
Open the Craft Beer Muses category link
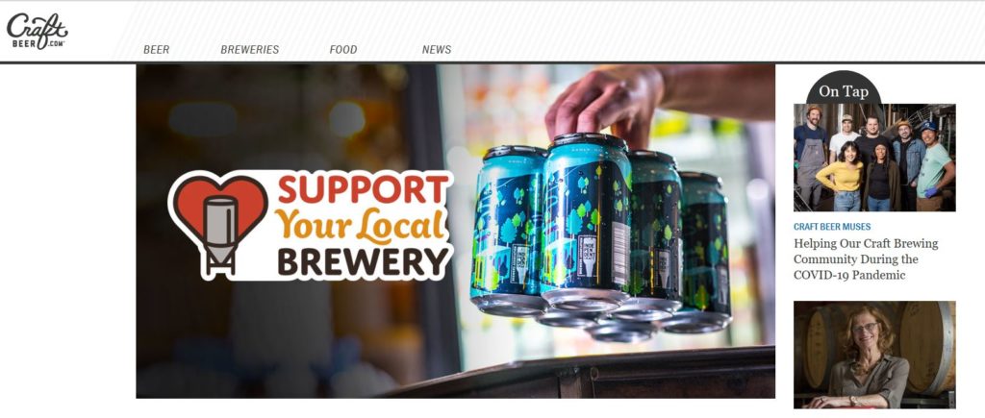[832, 227]
